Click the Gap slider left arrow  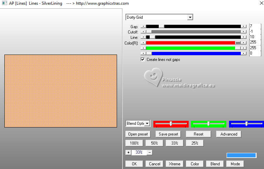[x=143, y=26]
